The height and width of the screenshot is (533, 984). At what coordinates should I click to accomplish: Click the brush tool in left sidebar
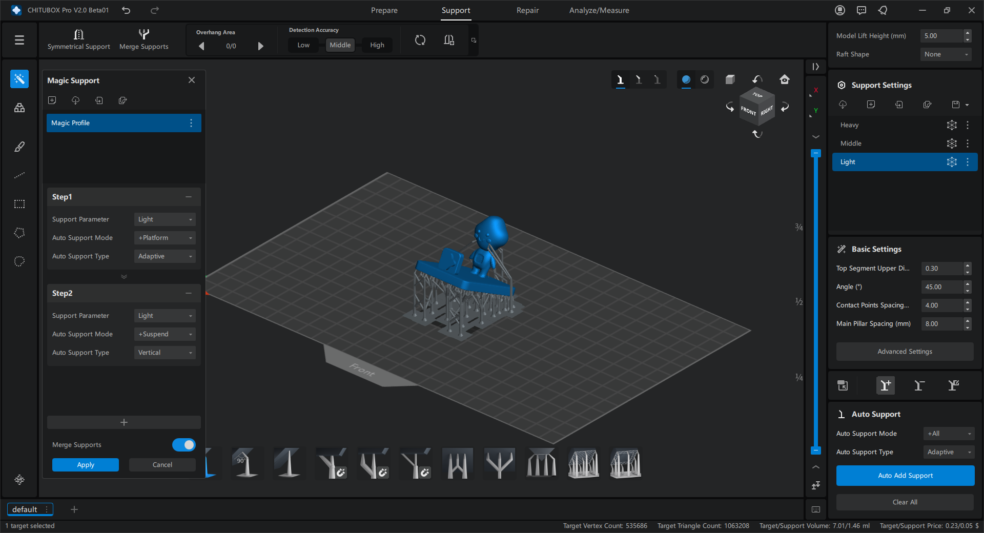(19, 147)
